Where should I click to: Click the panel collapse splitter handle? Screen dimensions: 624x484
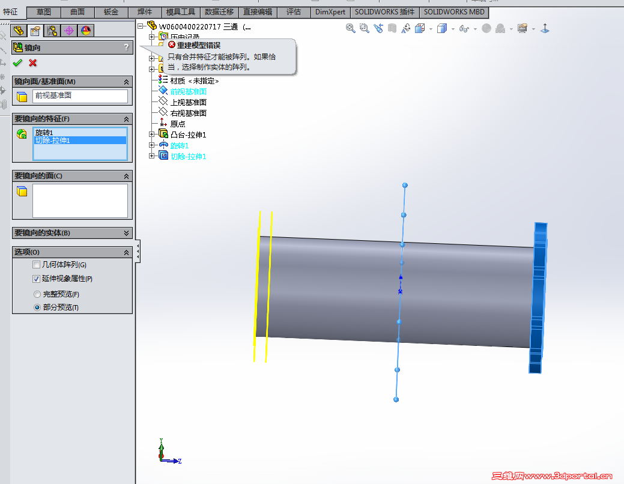[138, 252]
